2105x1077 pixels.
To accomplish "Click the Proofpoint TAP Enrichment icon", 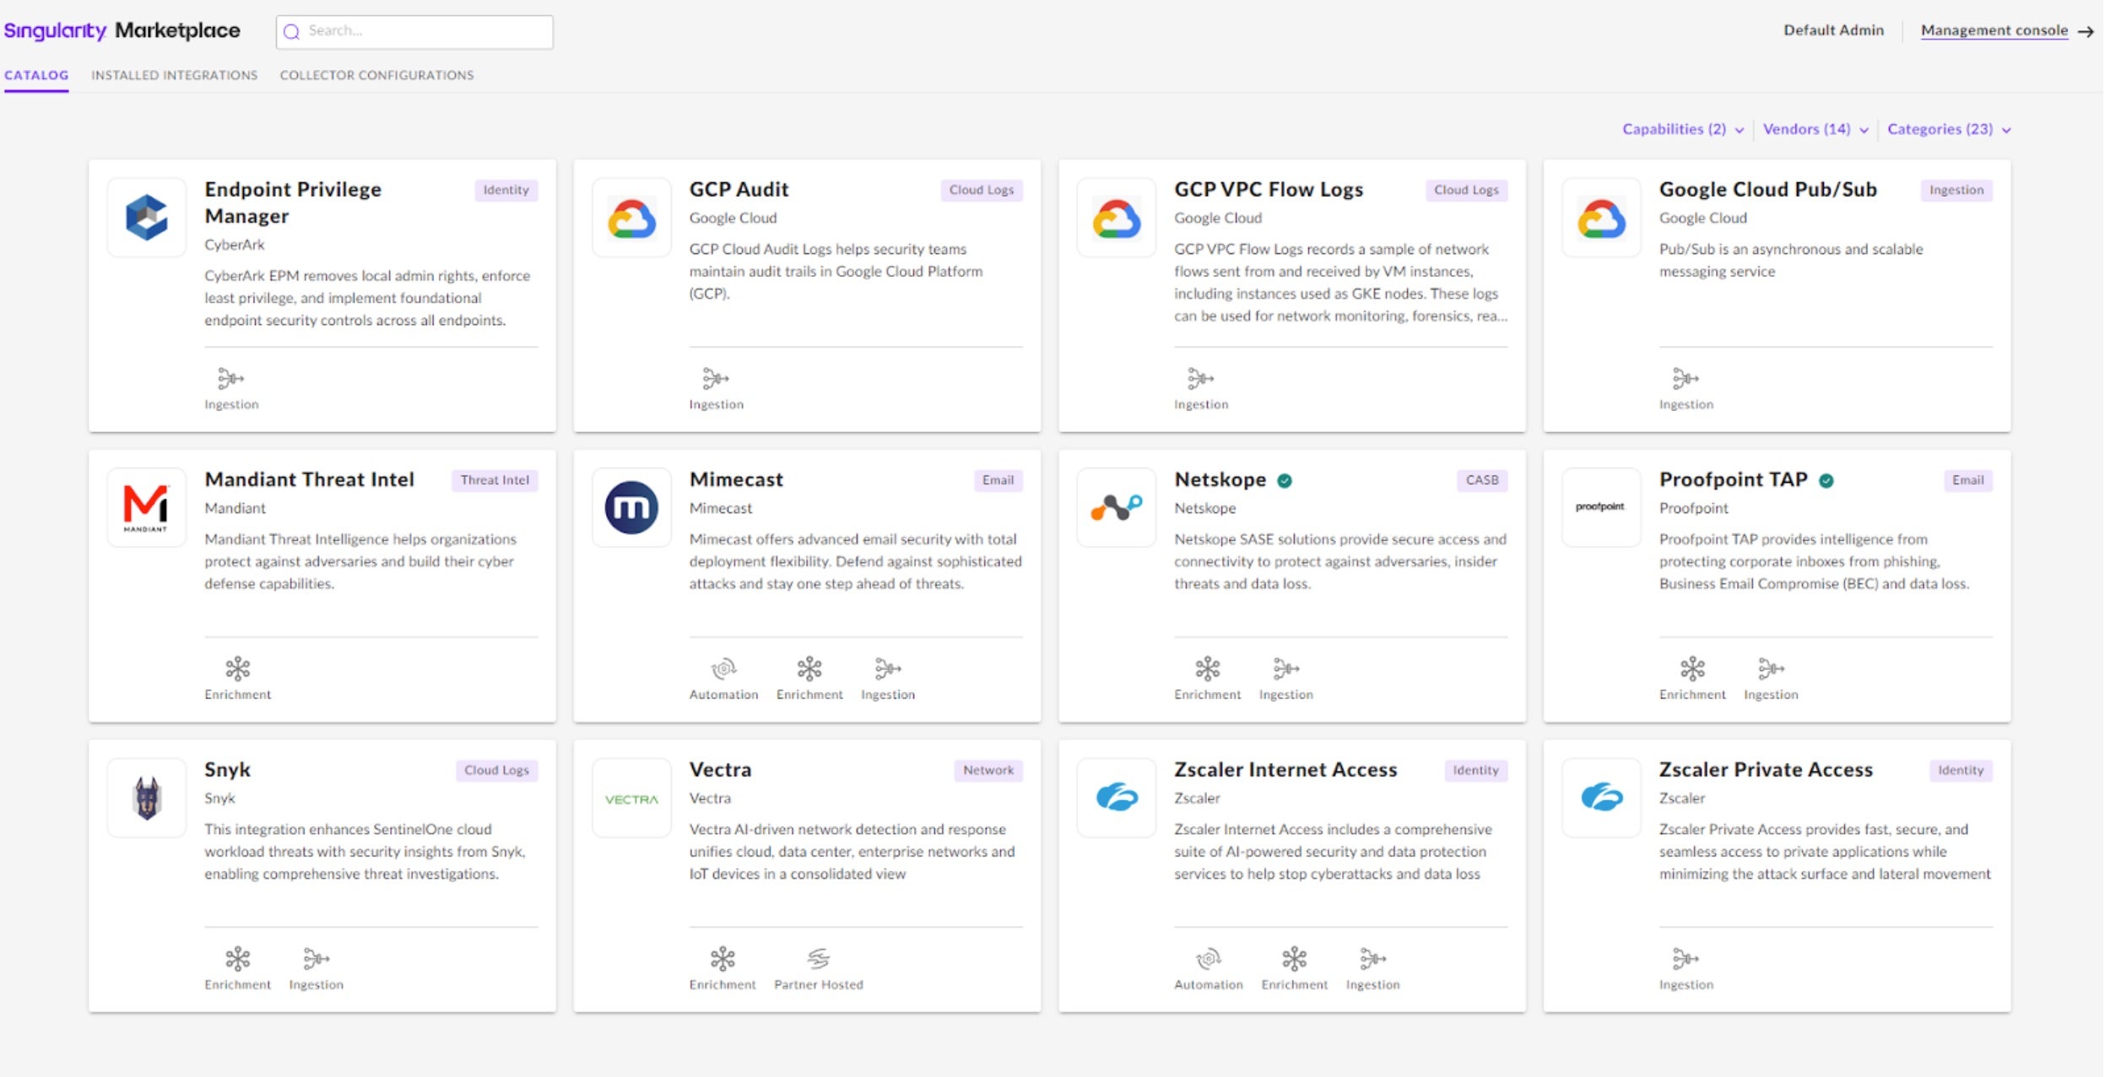I will pos(1691,668).
